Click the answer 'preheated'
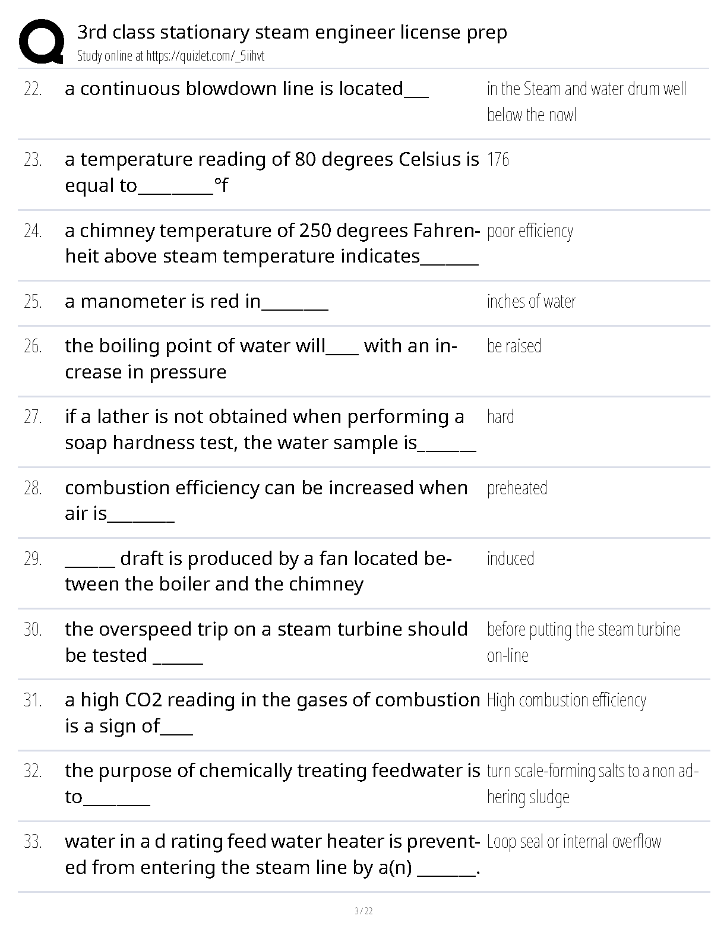Screen dimensions: 727x941 (517, 488)
